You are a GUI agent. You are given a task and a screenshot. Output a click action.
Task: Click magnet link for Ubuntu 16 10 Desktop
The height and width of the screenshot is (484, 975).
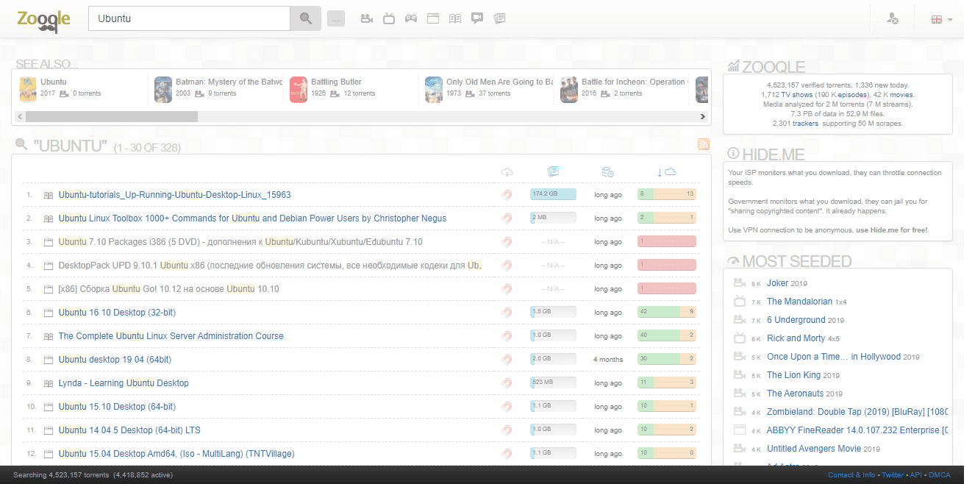(x=507, y=313)
